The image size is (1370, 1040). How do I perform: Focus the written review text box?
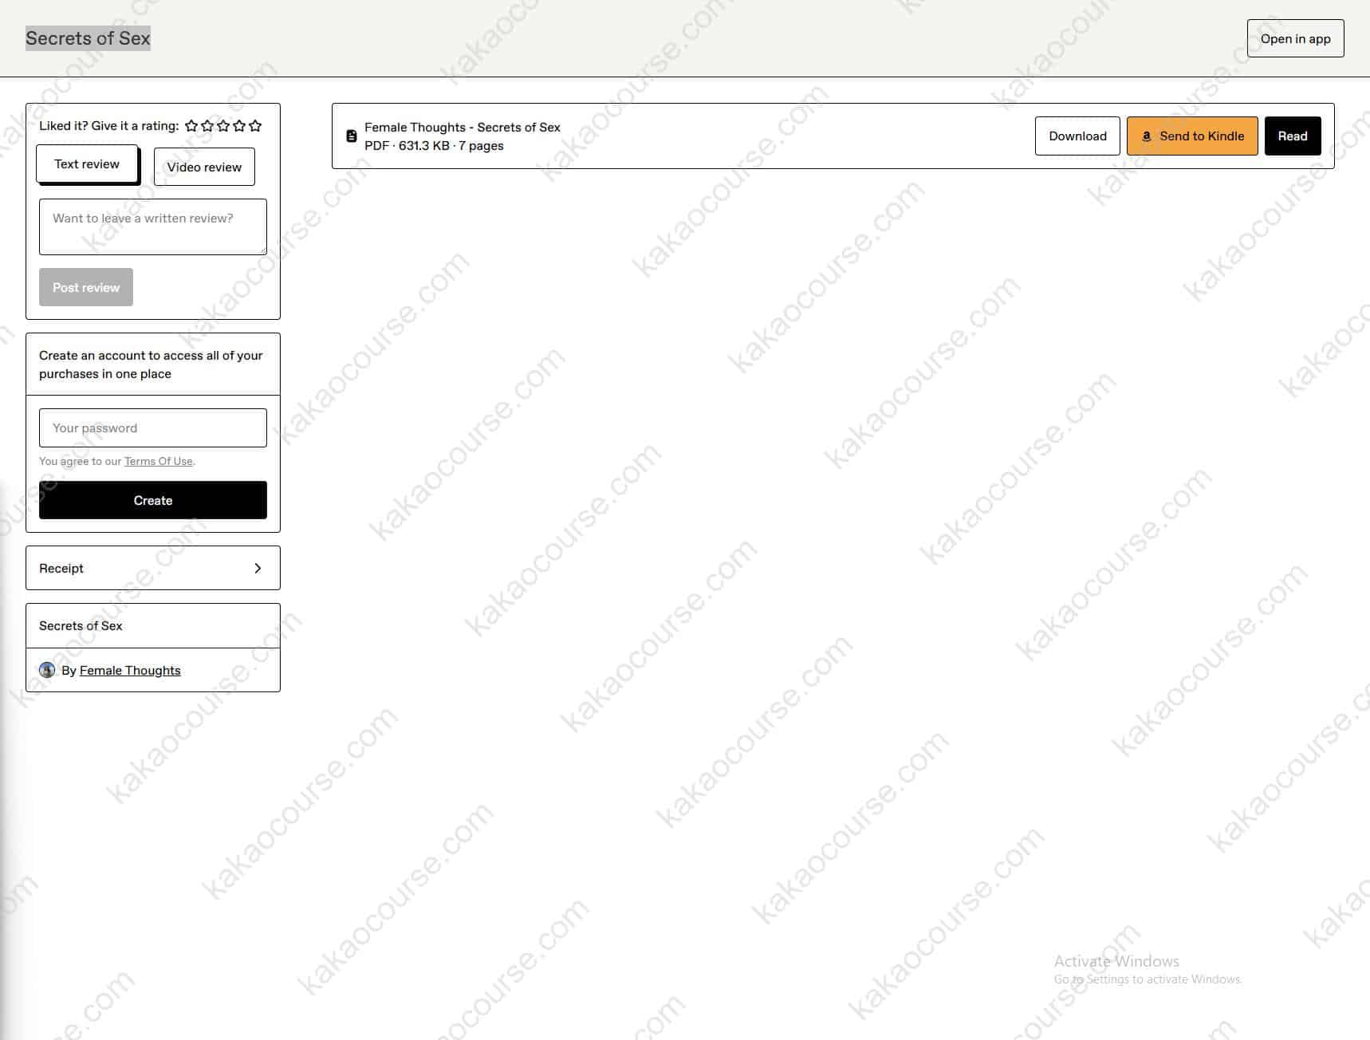(153, 227)
